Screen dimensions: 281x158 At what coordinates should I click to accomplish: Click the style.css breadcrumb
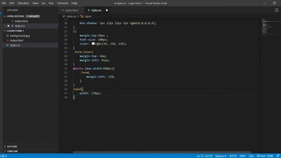tap(71, 16)
